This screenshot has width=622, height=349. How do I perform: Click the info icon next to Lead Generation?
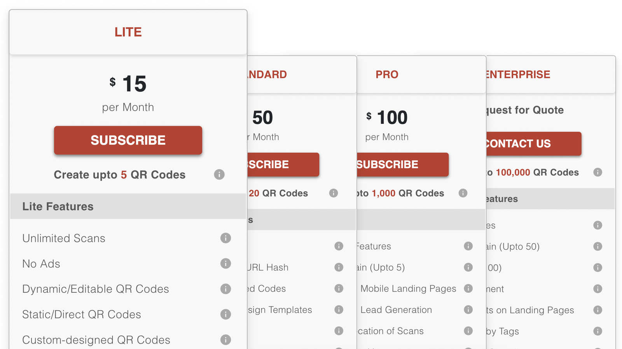468,310
